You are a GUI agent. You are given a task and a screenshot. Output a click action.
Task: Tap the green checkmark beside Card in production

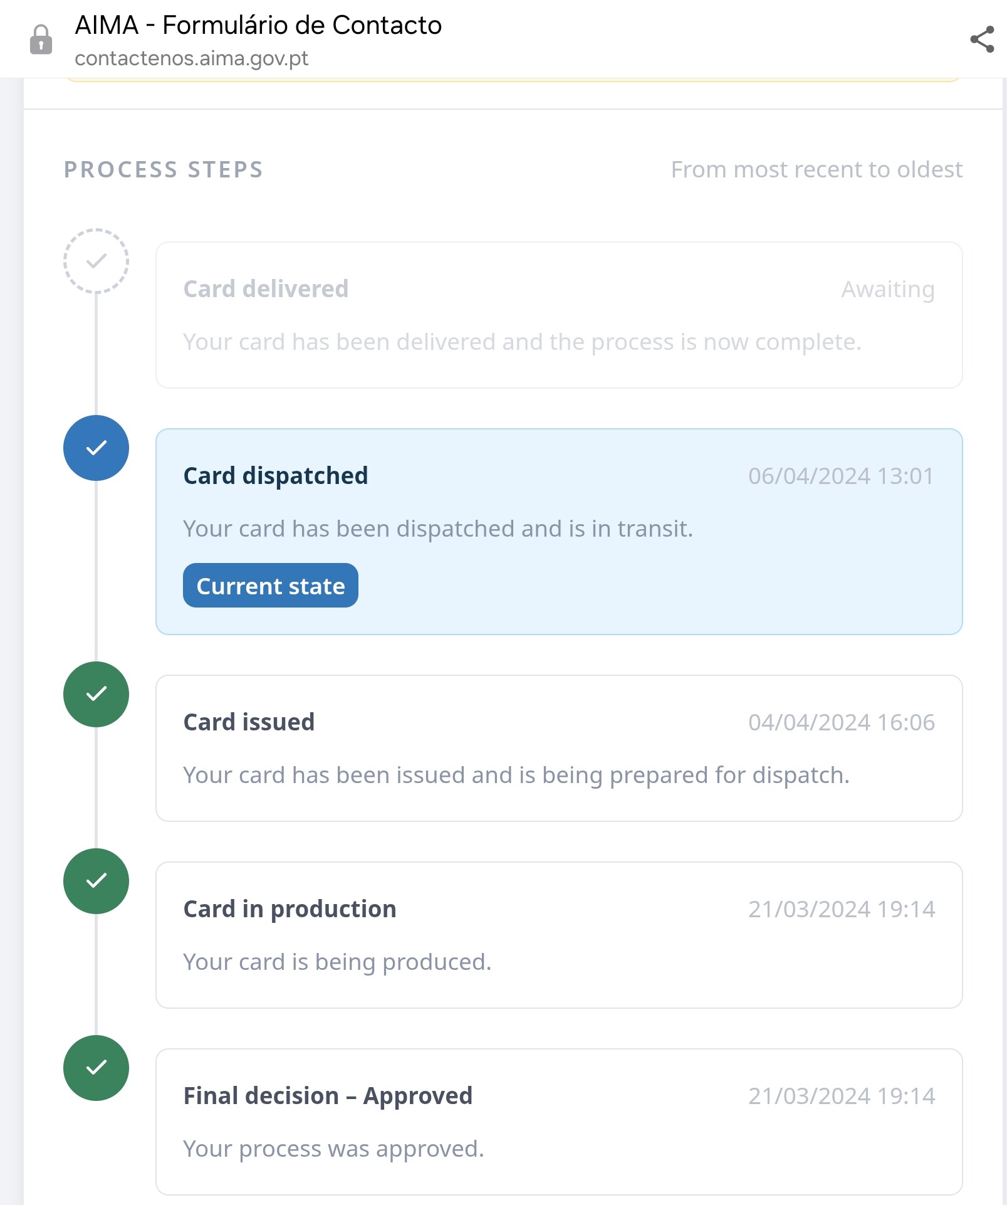pos(96,881)
